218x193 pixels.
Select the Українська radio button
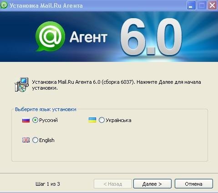coord(101,120)
